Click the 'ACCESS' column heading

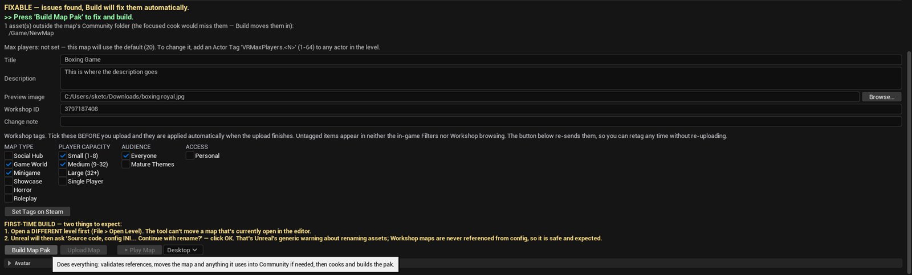[x=197, y=147]
